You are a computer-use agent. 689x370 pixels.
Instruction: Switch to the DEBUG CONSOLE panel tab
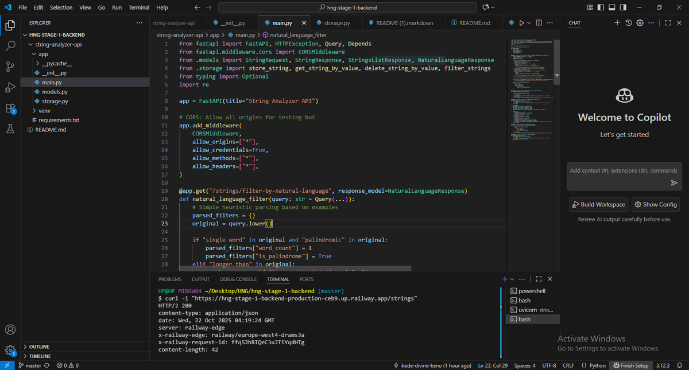click(238, 279)
